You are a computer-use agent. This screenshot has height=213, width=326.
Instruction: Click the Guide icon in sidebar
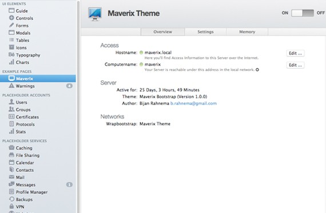click(11, 11)
